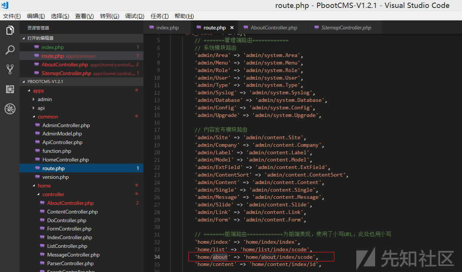The height and width of the screenshot is (272, 462).
Task: Click 'home/content' key on line 35
Action: click(216, 264)
